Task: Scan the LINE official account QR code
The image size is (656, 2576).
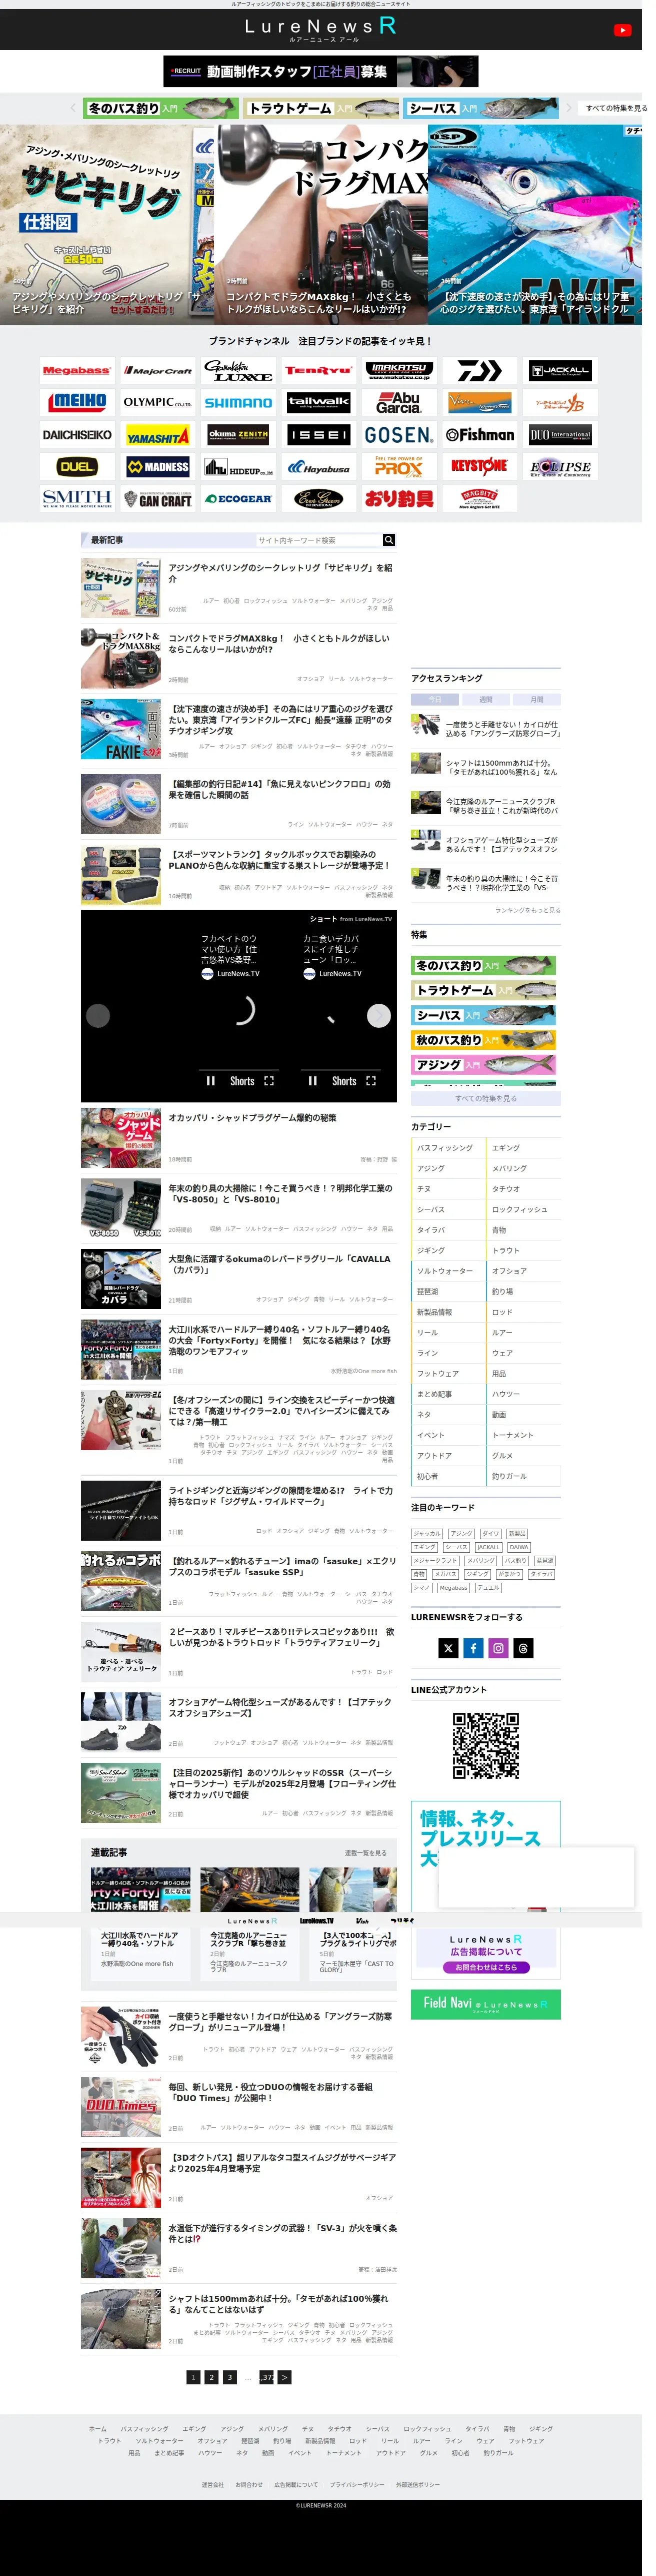Action: point(486,1746)
